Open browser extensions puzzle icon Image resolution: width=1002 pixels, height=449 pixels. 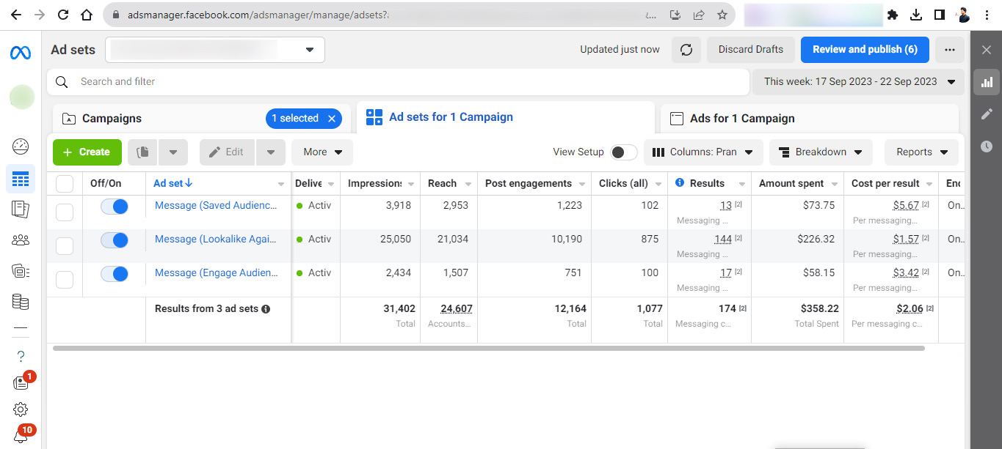[x=893, y=15]
